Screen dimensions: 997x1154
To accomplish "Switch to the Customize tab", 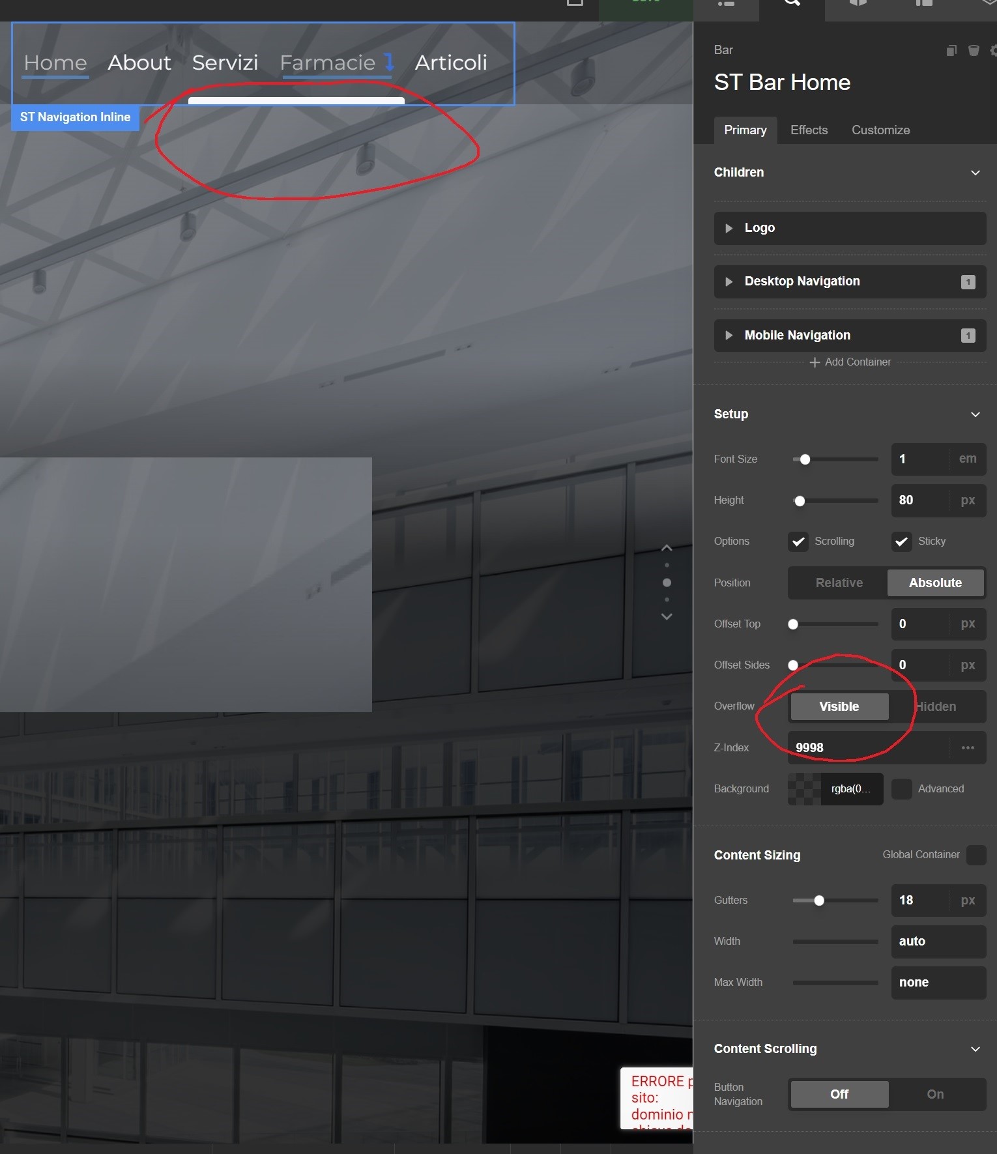I will point(880,130).
